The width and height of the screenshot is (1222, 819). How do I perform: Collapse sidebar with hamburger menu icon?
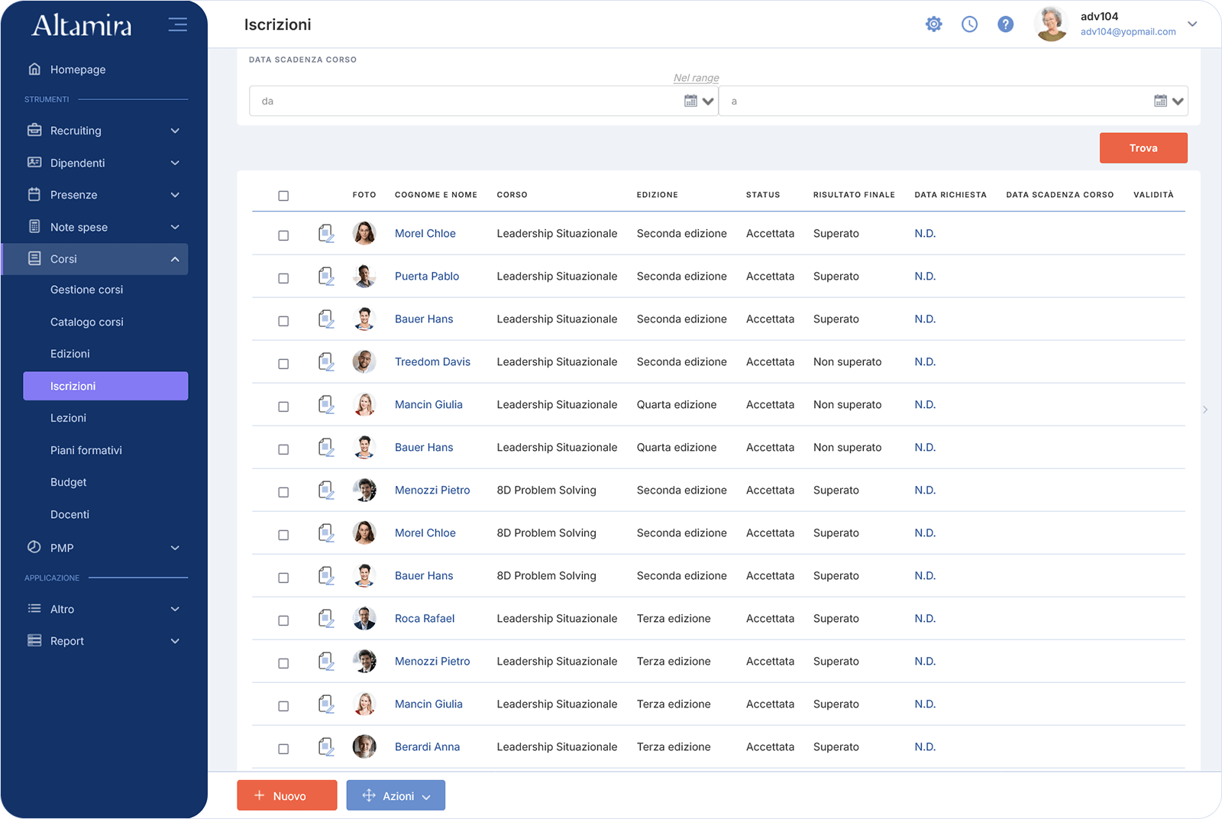178,24
